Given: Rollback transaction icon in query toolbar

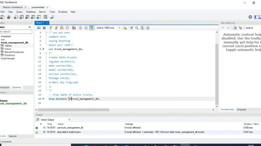Looking at the screenshot, I should pos(86,28).
